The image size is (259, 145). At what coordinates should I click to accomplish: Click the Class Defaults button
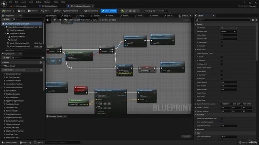click(109, 11)
